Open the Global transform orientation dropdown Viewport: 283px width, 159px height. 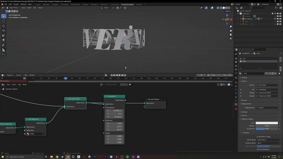106,8
